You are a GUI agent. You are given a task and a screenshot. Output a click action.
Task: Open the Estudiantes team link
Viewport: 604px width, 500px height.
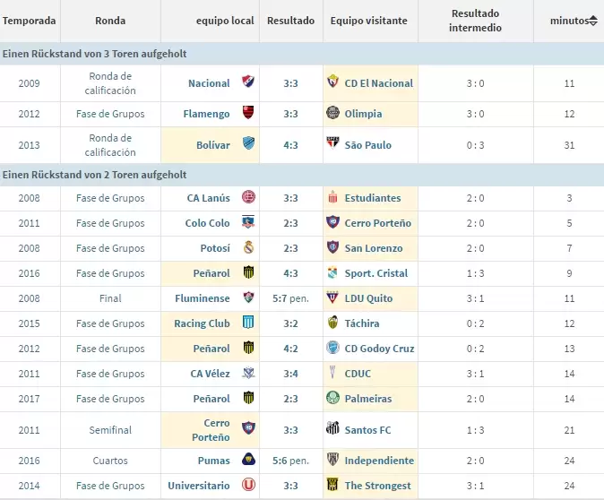pos(373,198)
